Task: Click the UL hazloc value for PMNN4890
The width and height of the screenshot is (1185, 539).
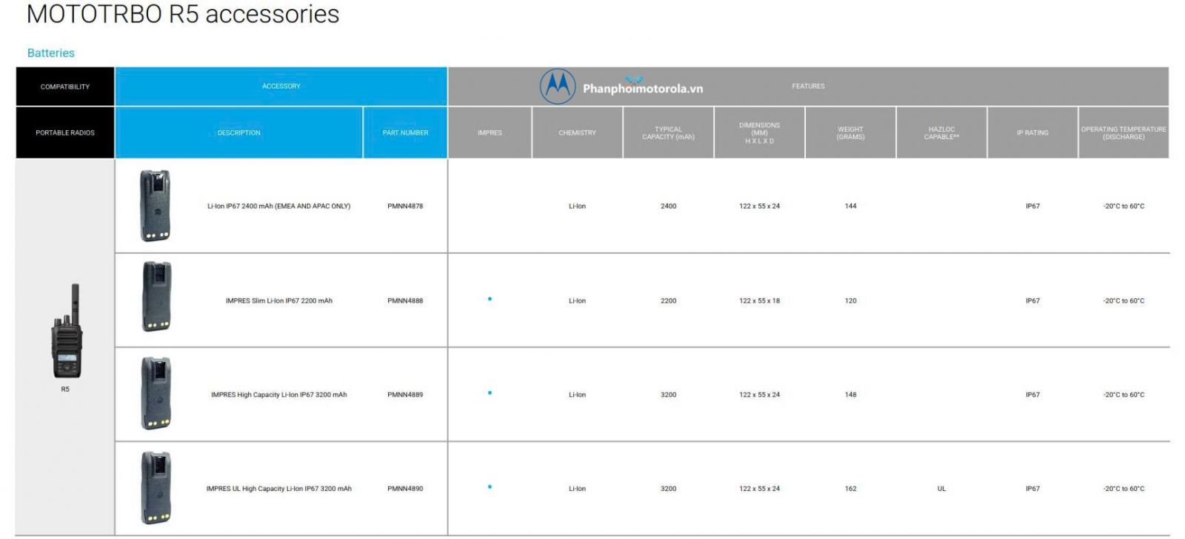Action: (941, 489)
